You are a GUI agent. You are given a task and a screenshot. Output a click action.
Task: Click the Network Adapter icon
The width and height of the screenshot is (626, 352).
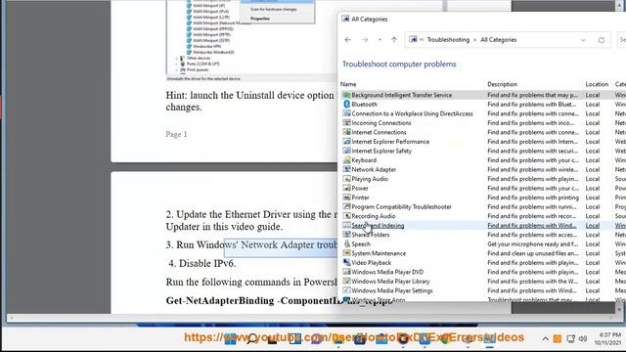coord(346,169)
